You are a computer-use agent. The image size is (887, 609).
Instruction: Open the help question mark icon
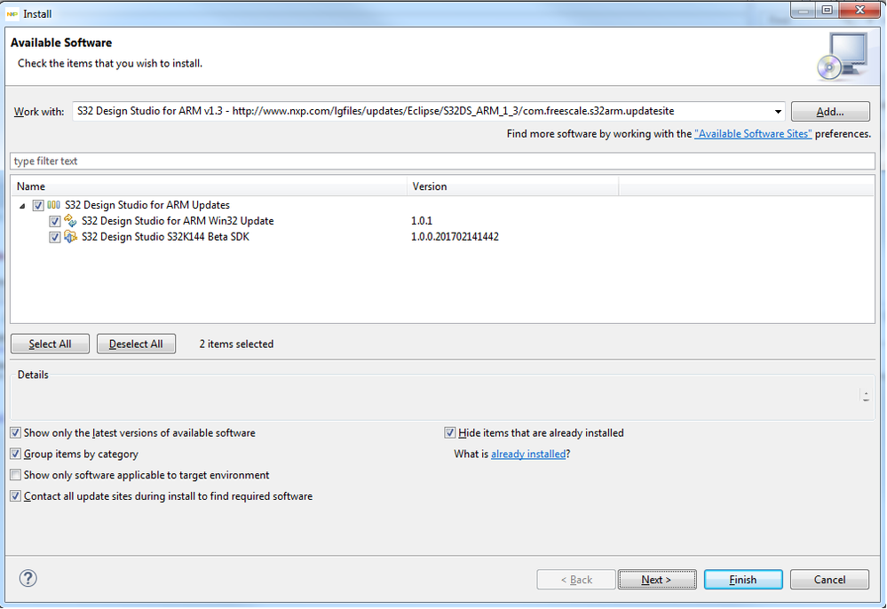point(28,578)
